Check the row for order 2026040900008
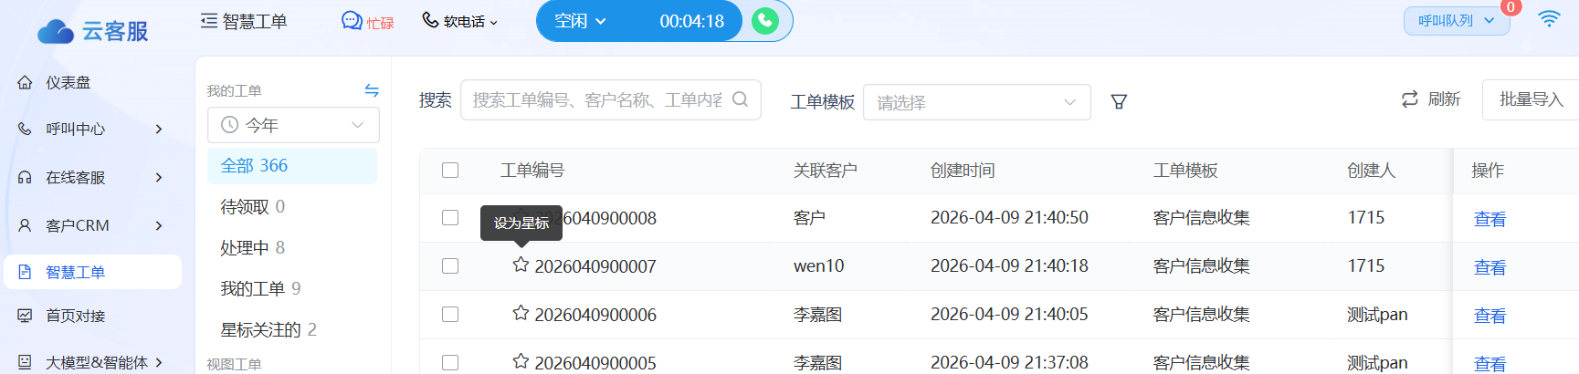This screenshot has height=374, width=1579. pos(450,218)
